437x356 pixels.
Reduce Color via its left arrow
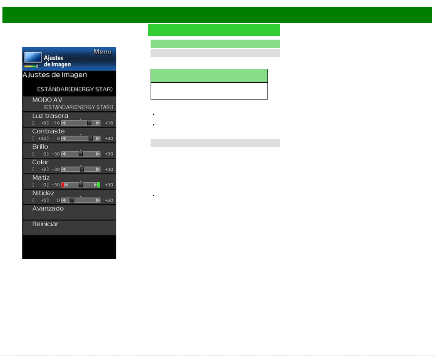[x=64, y=169]
